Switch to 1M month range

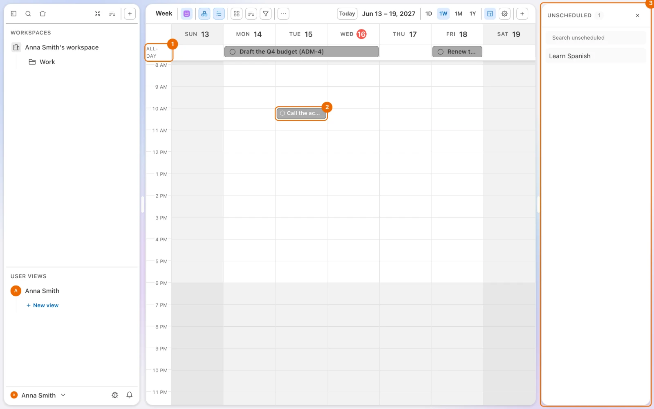(459, 13)
